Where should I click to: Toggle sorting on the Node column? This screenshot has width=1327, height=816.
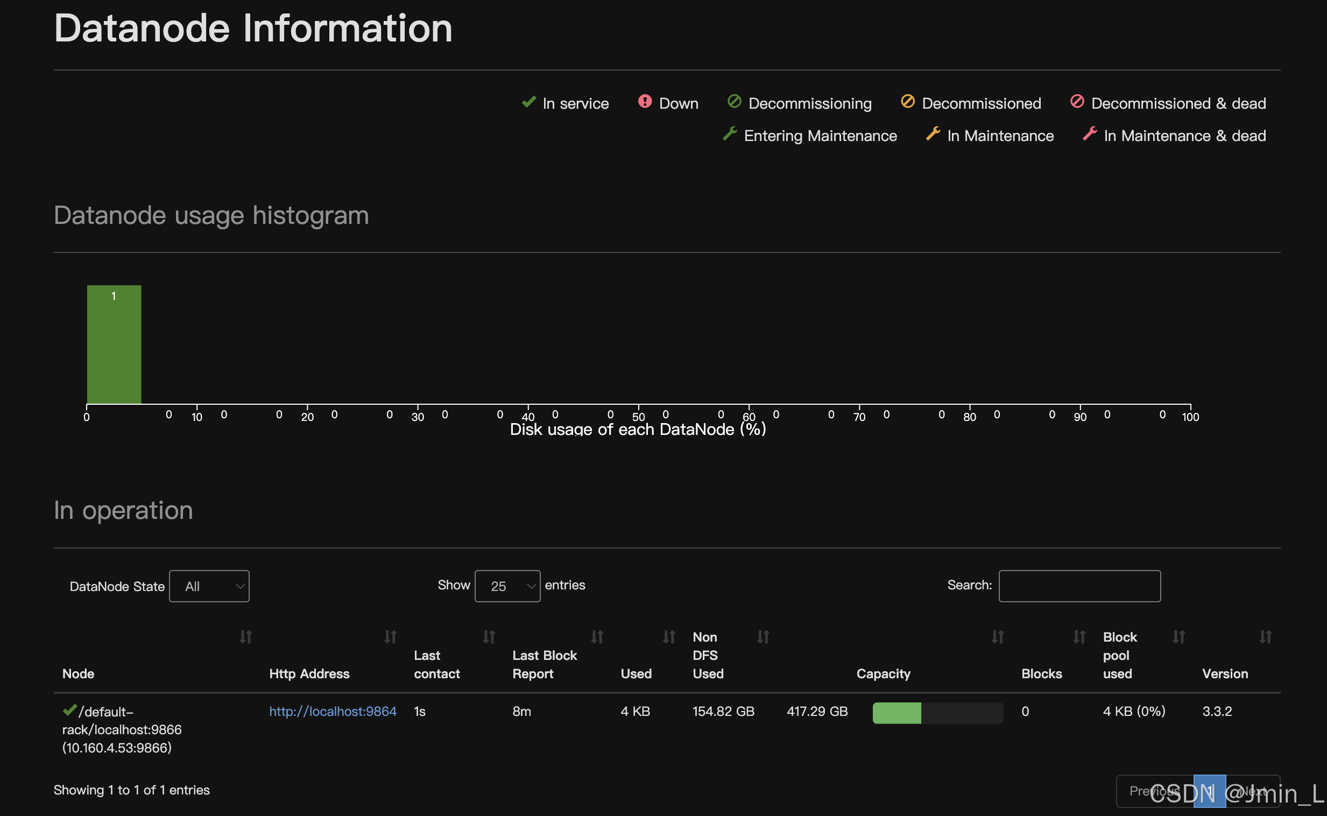(246, 637)
